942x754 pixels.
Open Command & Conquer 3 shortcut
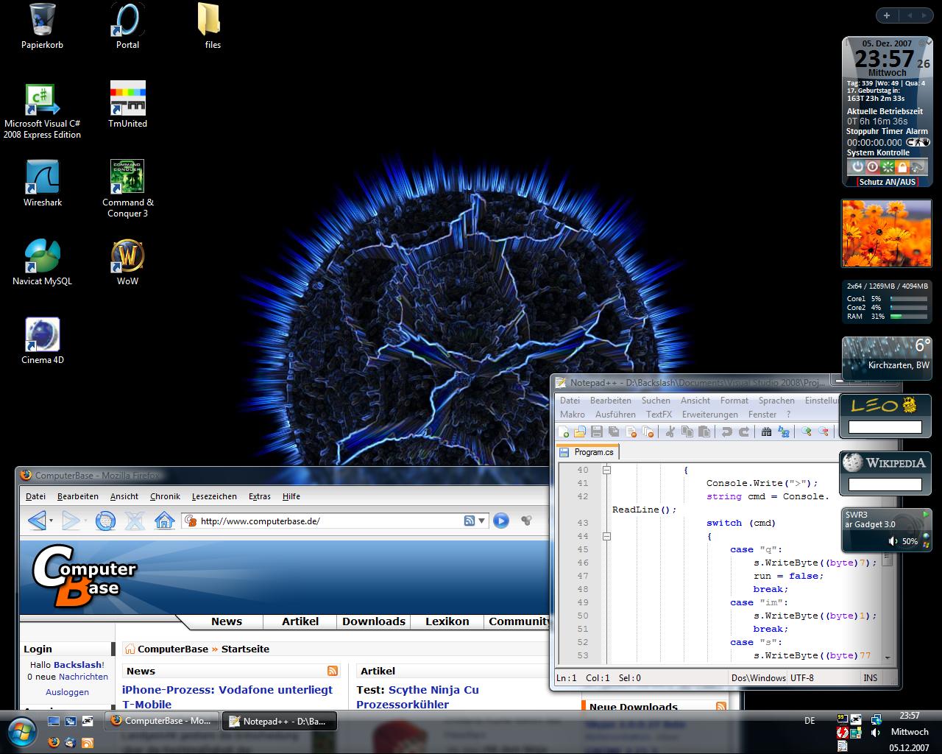127,189
